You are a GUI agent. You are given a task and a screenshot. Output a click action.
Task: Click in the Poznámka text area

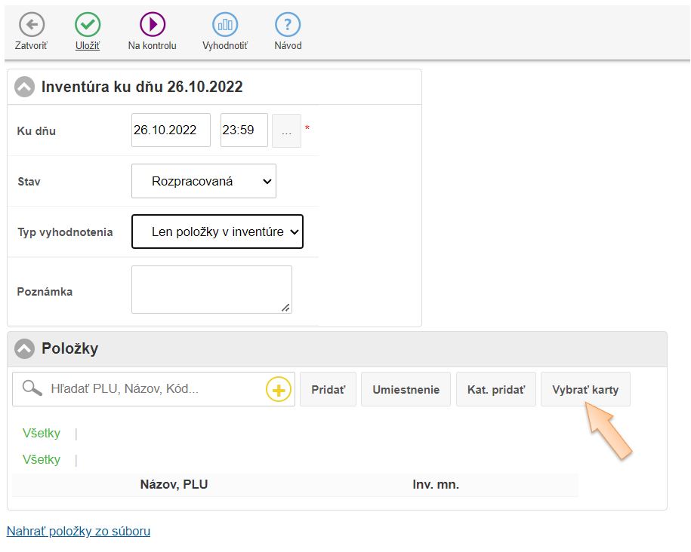tap(211, 289)
